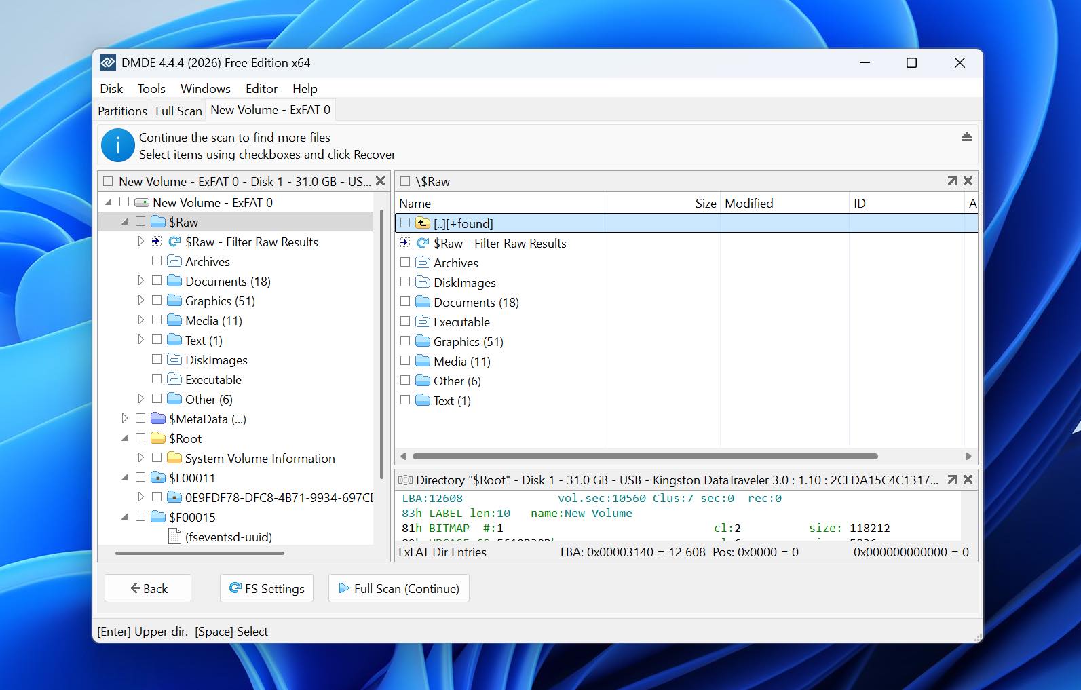1081x690 pixels.
Task: Expand the Graphics (51) tree node
Action: pos(140,300)
